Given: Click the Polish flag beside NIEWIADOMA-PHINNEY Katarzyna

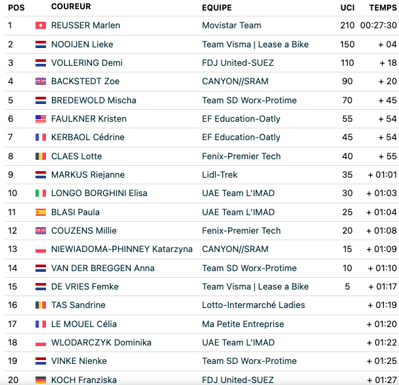Looking at the screenshot, I should point(41,249).
